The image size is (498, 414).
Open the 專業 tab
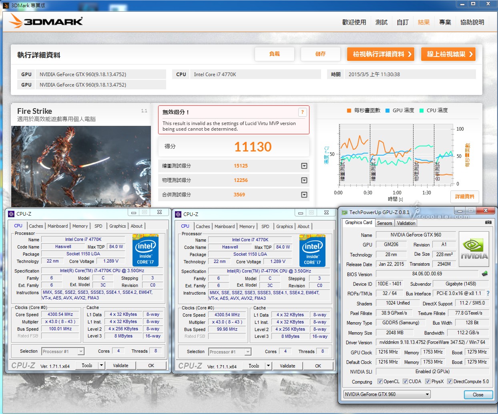tap(445, 22)
